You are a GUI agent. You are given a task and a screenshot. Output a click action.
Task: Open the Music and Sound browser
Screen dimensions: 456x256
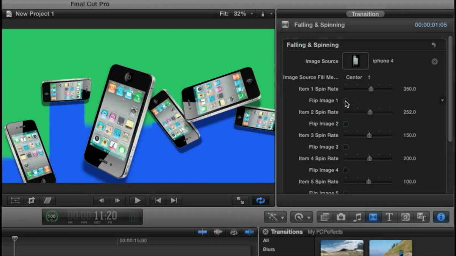357,217
